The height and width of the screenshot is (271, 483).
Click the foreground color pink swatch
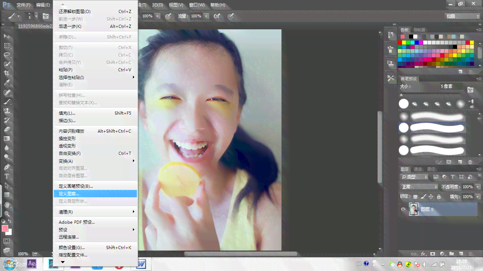pos(5,228)
